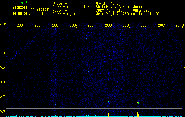Click the tallest yellow spike in the bottom power graph

pos(108,114)
